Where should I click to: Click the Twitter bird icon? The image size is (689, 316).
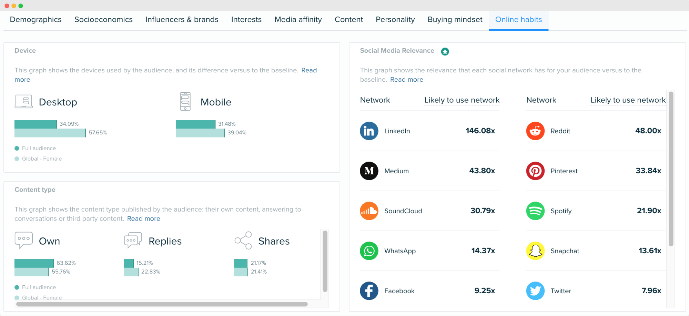[x=535, y=291]
